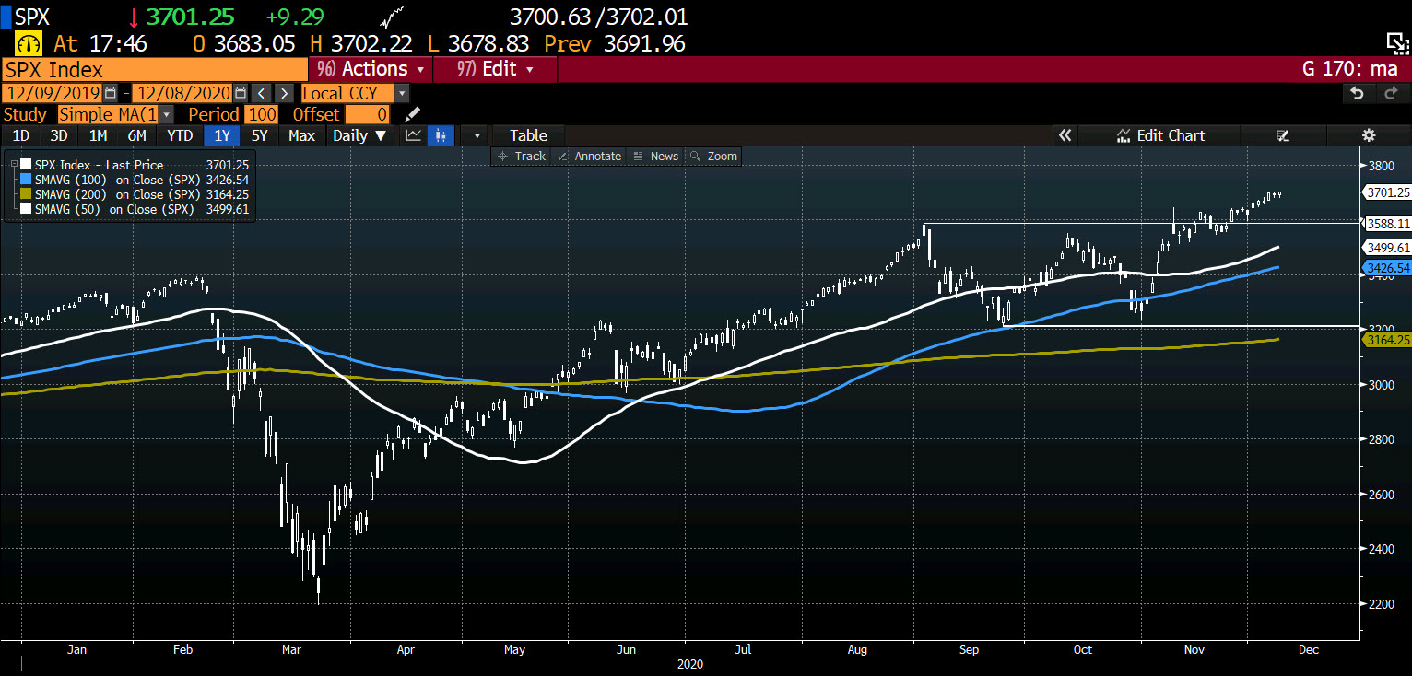Open the Simple MA study dropdown arrow

(166, 114)
